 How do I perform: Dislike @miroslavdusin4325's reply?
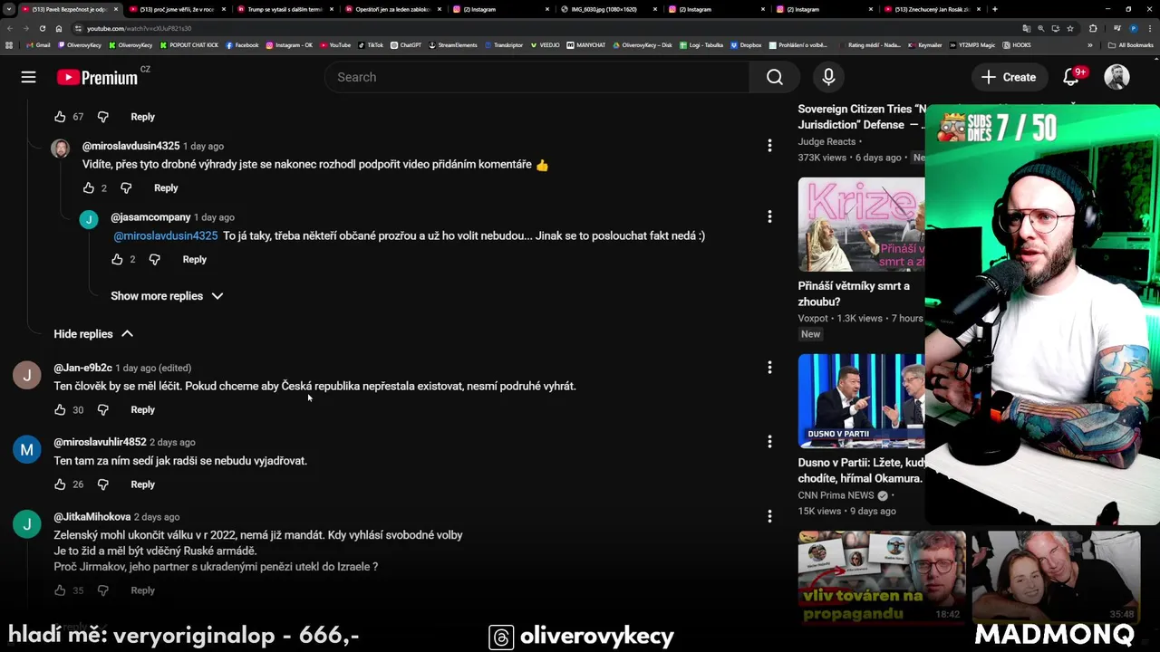(126, 187)
